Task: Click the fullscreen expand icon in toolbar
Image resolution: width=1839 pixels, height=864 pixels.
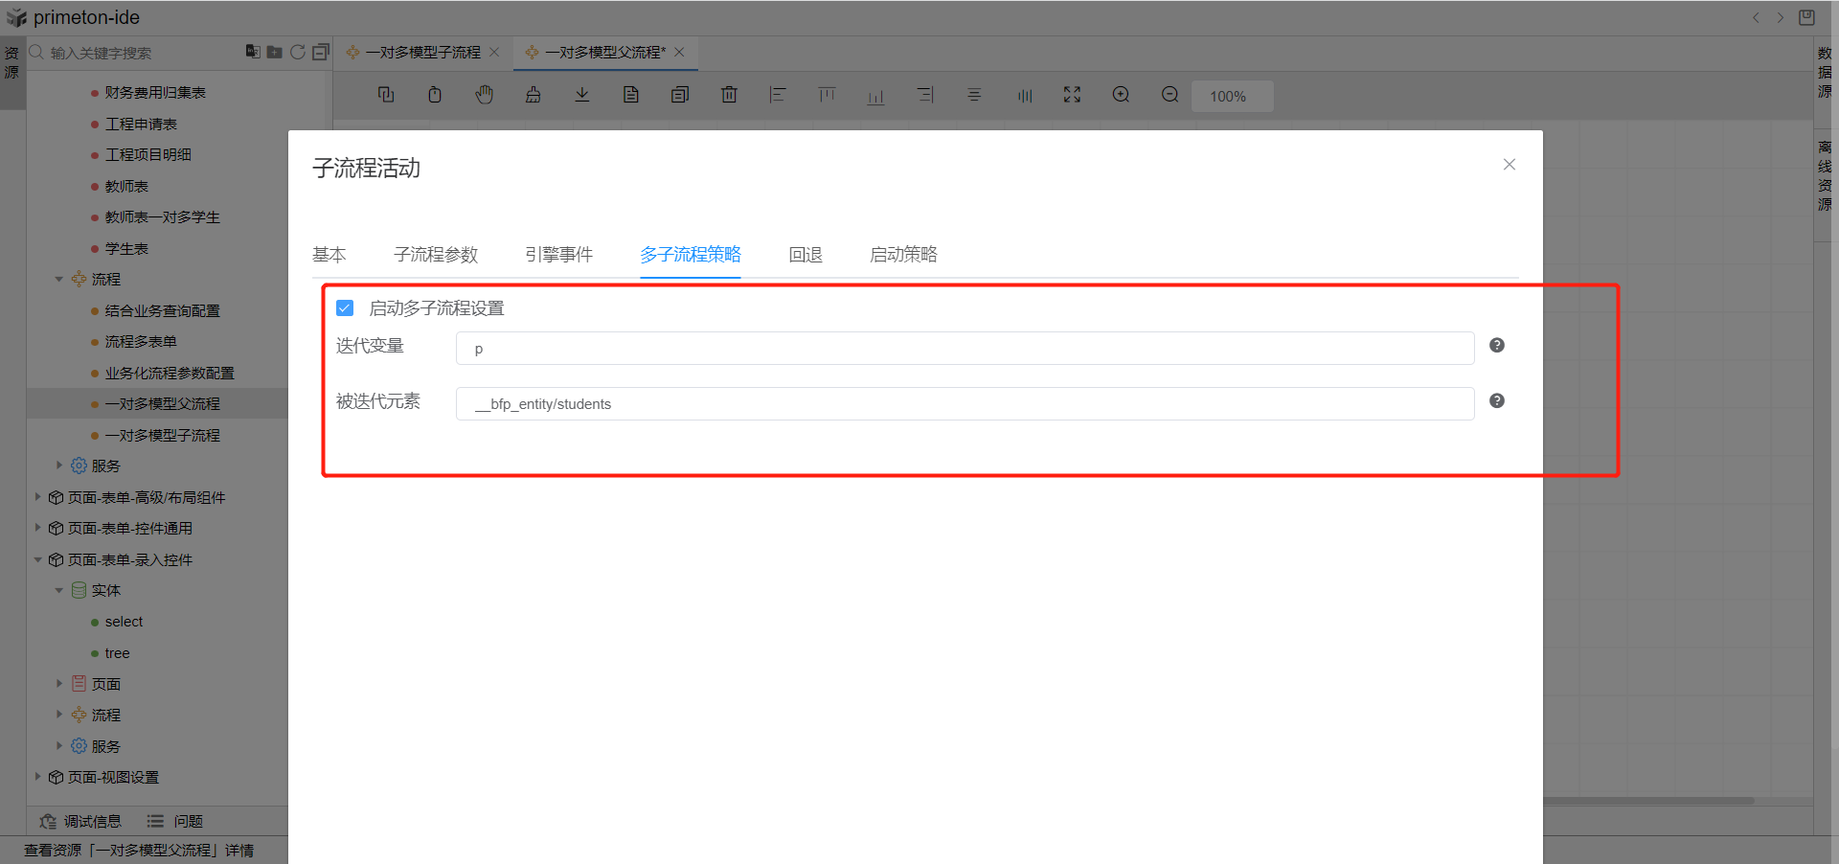Action: pyautogui.click(x=1072, y=95)
